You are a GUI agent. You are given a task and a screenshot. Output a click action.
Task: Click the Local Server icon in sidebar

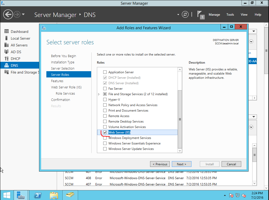pyautogui.click(x=7, y=38)
